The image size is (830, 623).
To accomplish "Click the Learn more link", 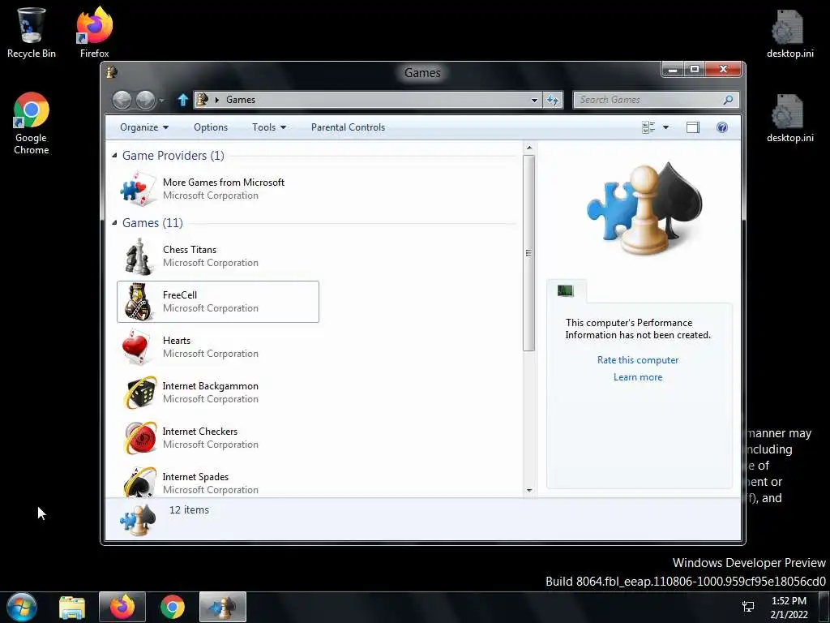I will tap(638, 376).
